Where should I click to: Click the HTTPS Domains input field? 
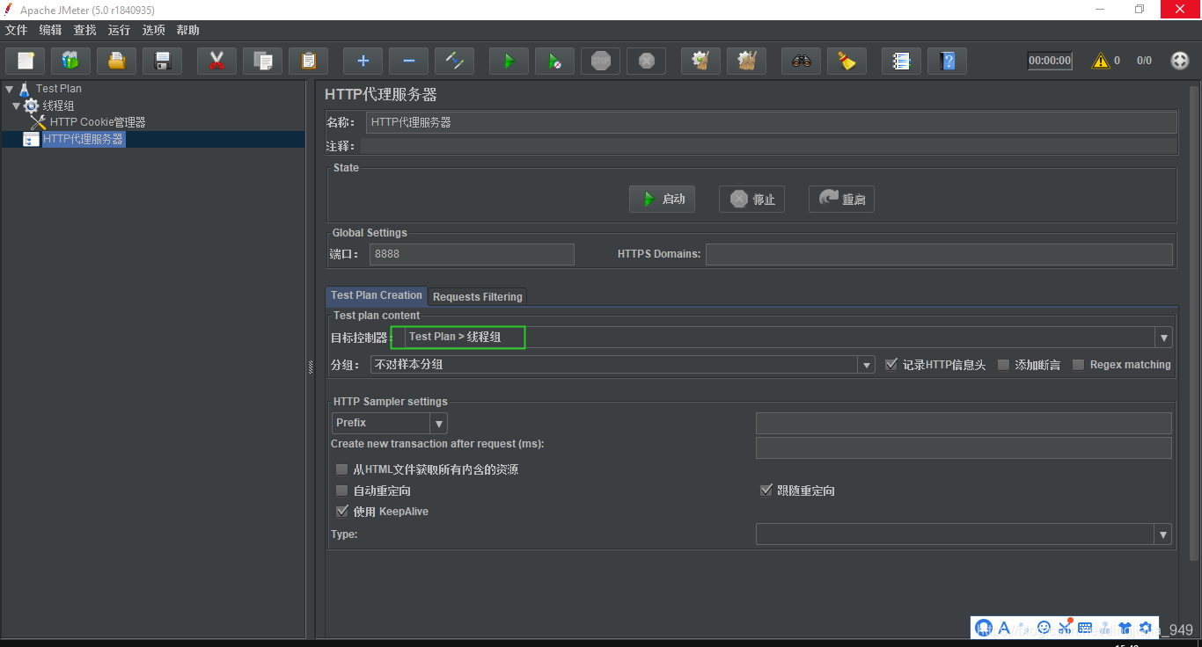[x=939, y=254]
